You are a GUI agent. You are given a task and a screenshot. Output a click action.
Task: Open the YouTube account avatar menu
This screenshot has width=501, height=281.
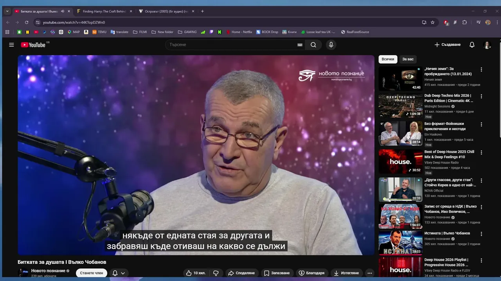487,45
